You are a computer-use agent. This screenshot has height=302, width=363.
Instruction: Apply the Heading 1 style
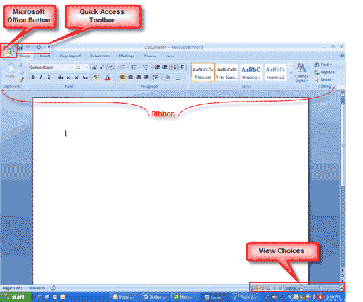click(x=251, y=72)
